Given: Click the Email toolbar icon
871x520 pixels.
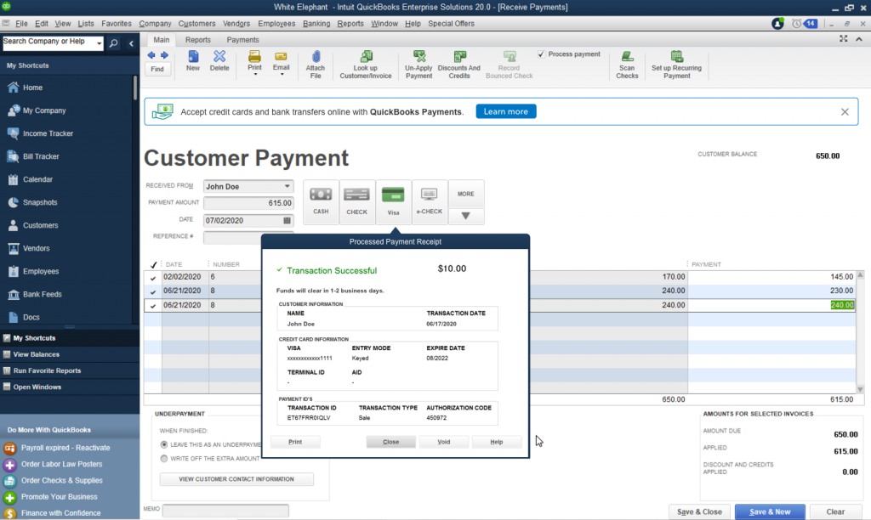Looking at the screenshot, I should (x=281, y=60).
